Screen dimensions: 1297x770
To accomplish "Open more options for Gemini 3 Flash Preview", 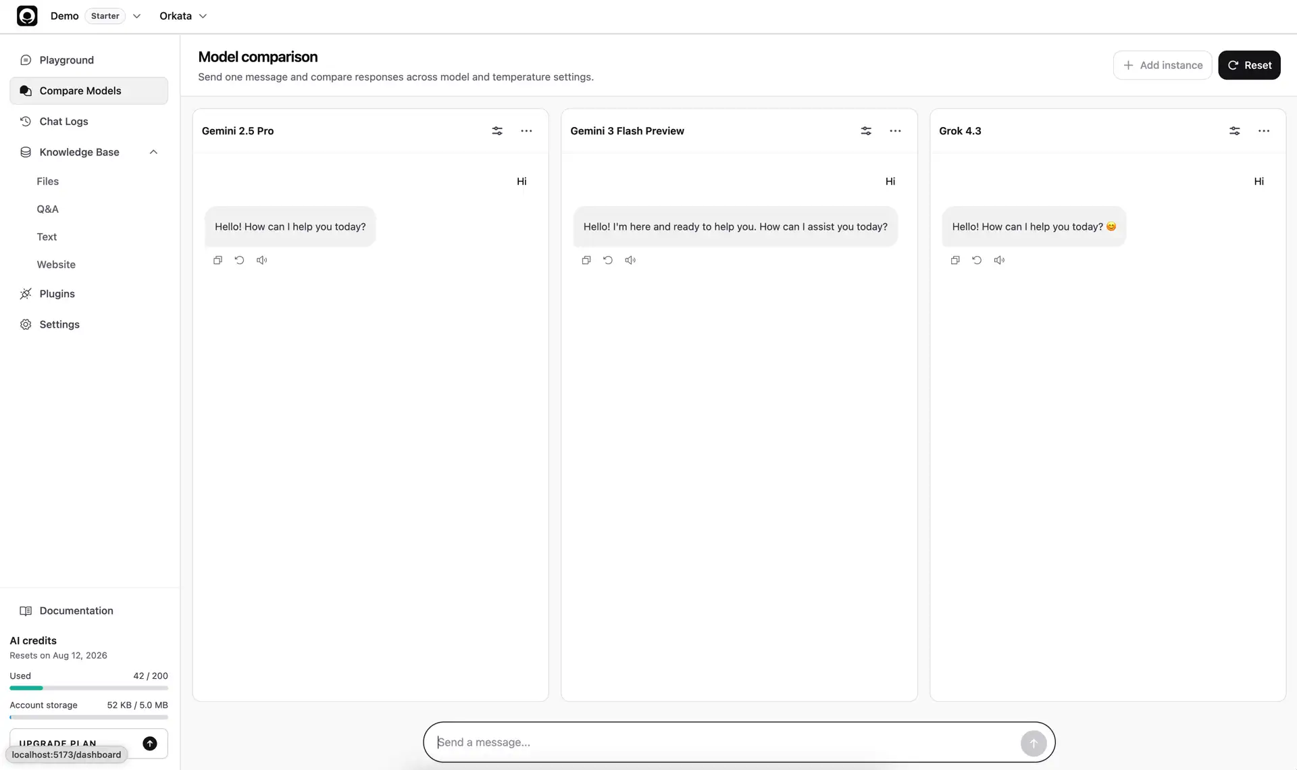I will click(895, 131).
